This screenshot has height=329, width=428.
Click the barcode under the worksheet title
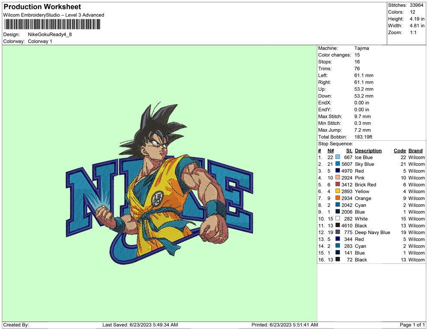coord(52,24)
